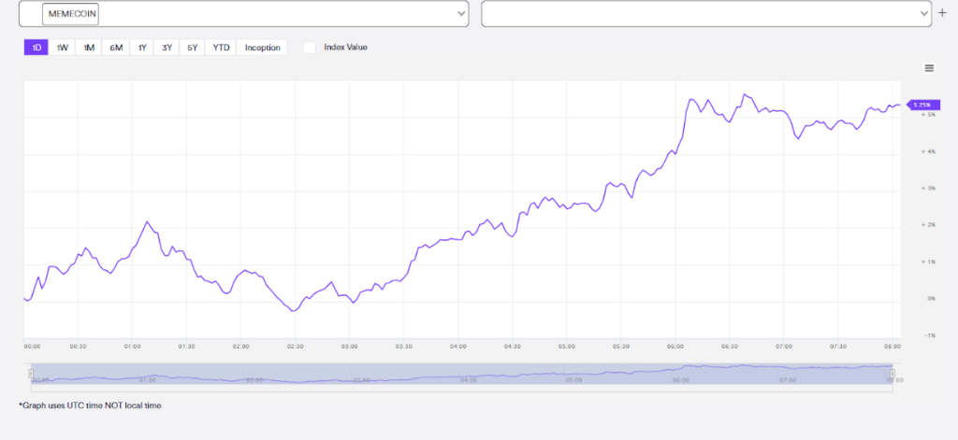Image resolution: width=958 pixels, height=440 pixels.
Task: Select the 1W time range
Action: click(x=62, y=48)
